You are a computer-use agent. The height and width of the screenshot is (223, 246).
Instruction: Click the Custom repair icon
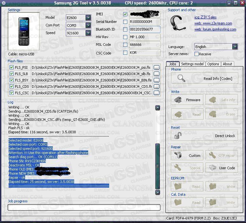tap(178, 155)
